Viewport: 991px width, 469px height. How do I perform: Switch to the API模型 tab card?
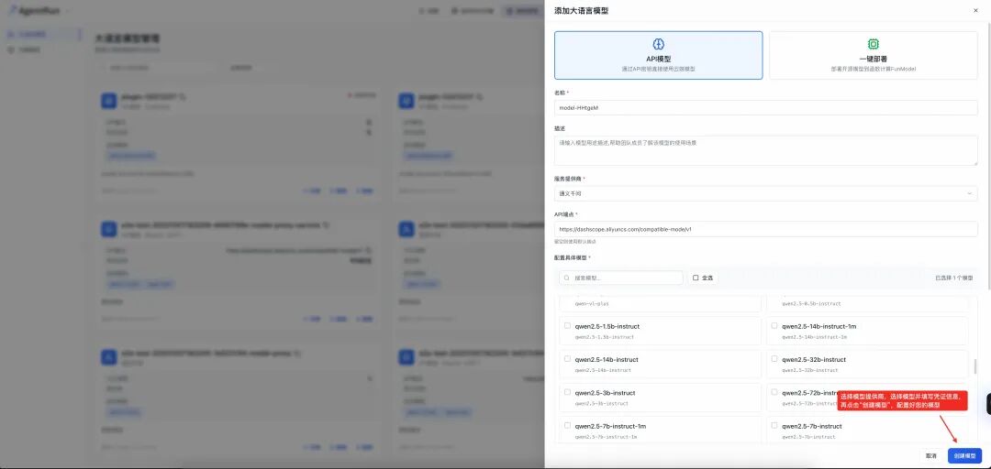tap(659, 56)
